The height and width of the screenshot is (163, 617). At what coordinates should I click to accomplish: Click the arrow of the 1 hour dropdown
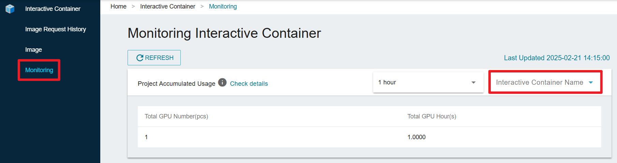[x=473, y=82]
